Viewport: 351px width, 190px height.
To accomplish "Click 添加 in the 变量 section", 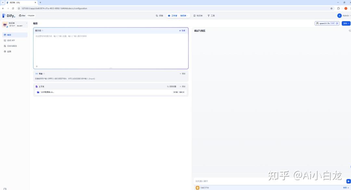I will click(182, 74).
